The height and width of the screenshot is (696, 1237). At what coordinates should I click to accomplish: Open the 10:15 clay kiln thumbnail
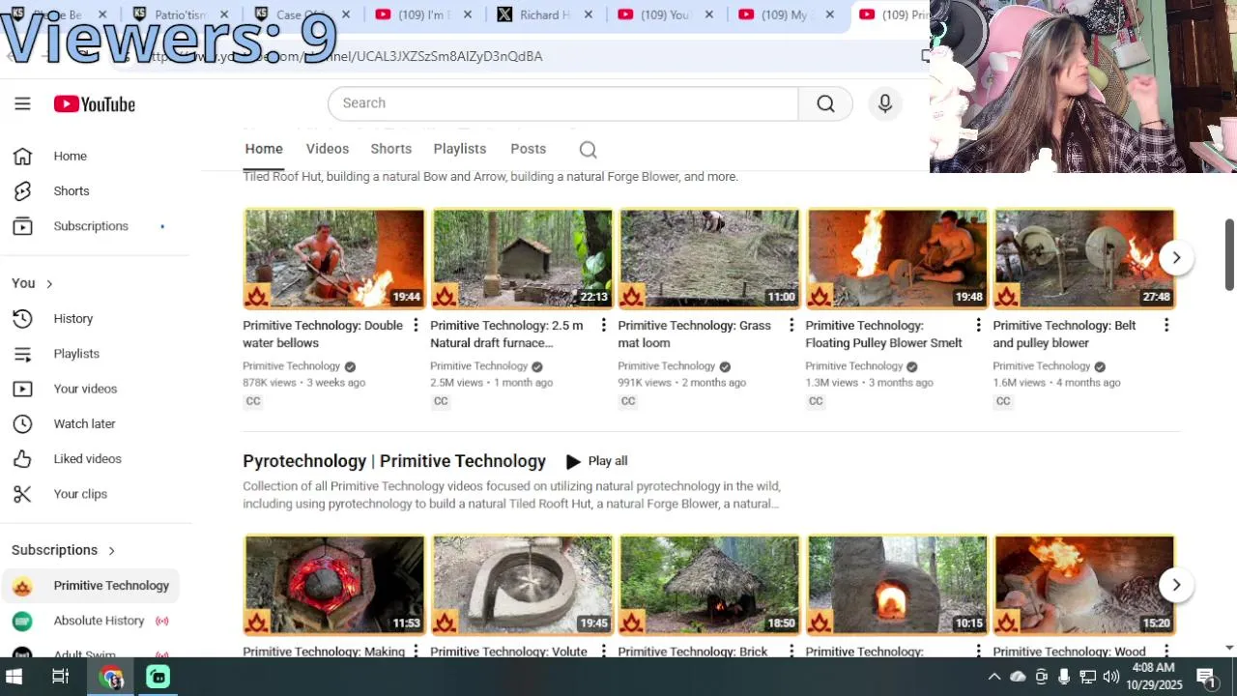(897, 585)
